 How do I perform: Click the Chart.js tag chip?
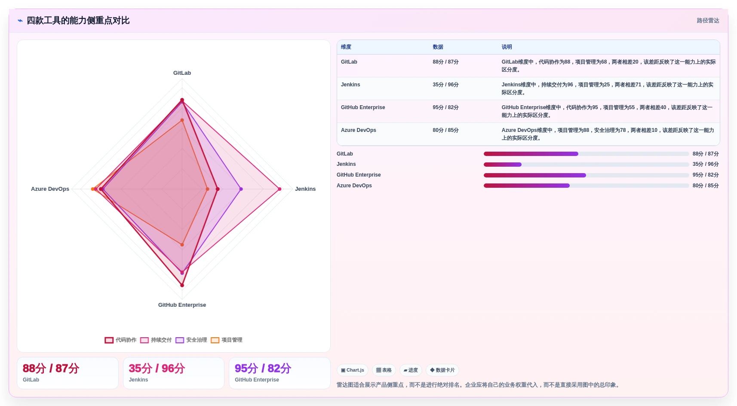point(353,370)
